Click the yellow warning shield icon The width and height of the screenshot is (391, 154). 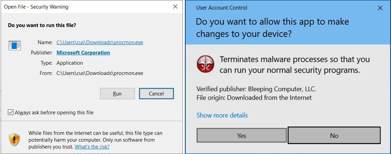[14, 139]
